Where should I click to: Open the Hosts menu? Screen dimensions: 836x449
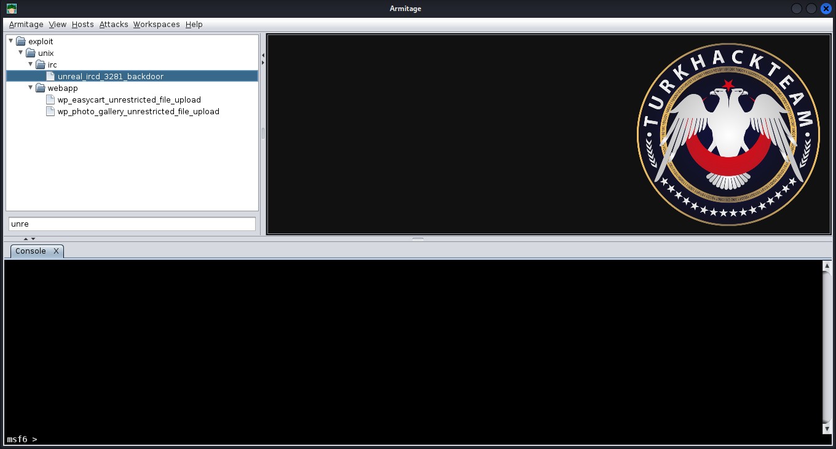[x=82, y=25]
